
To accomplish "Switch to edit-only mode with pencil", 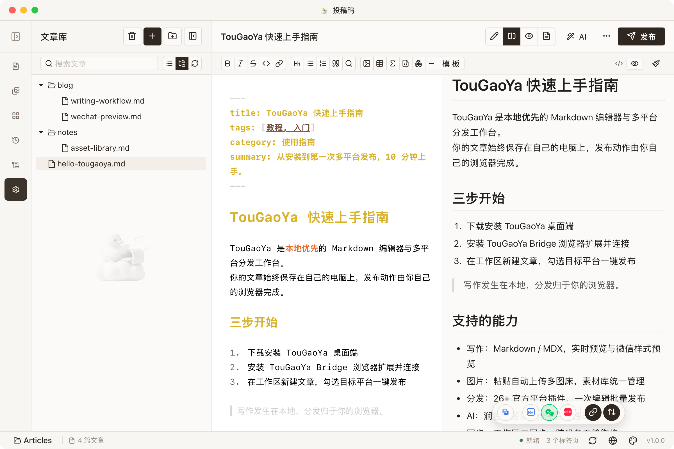I will click(494, 36).
